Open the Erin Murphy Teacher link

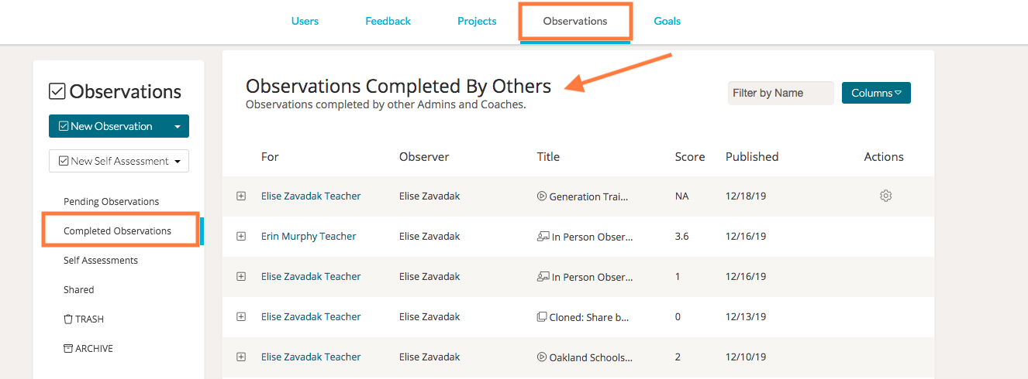pos(309,237)
